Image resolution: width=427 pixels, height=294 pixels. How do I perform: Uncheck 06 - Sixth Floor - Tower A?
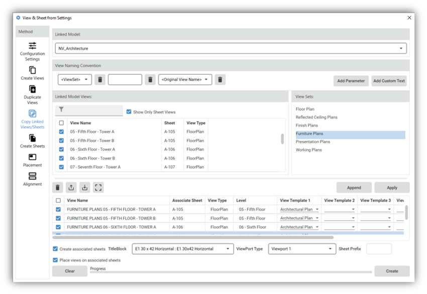62,149
